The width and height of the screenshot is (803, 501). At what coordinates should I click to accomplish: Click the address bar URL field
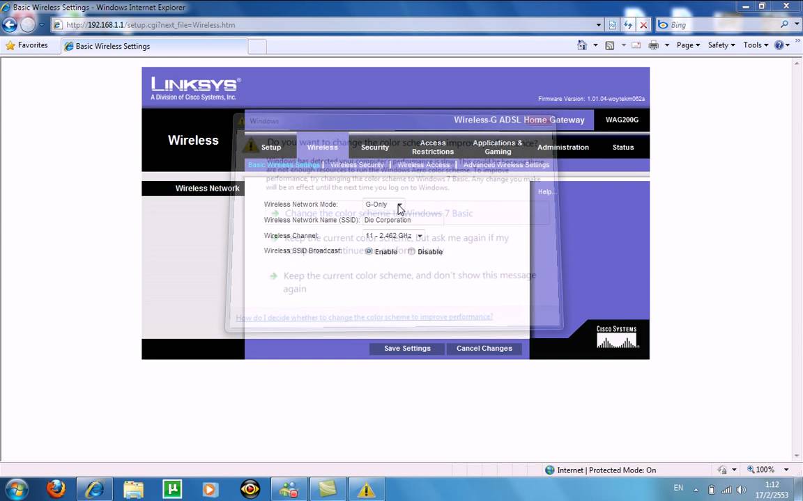tap(323, 24)
